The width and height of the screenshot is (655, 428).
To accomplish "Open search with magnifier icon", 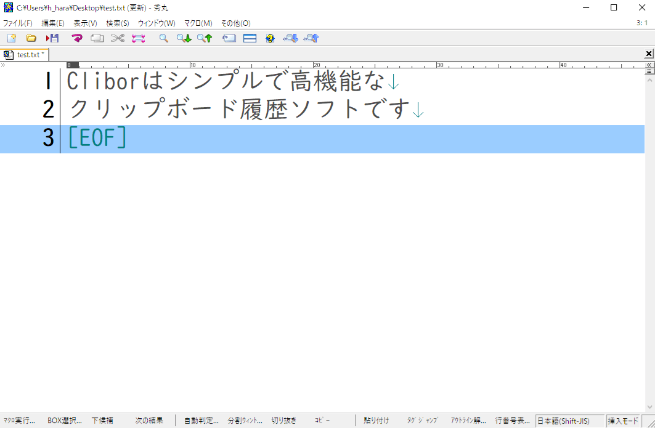I will click(x=164, y=38).
